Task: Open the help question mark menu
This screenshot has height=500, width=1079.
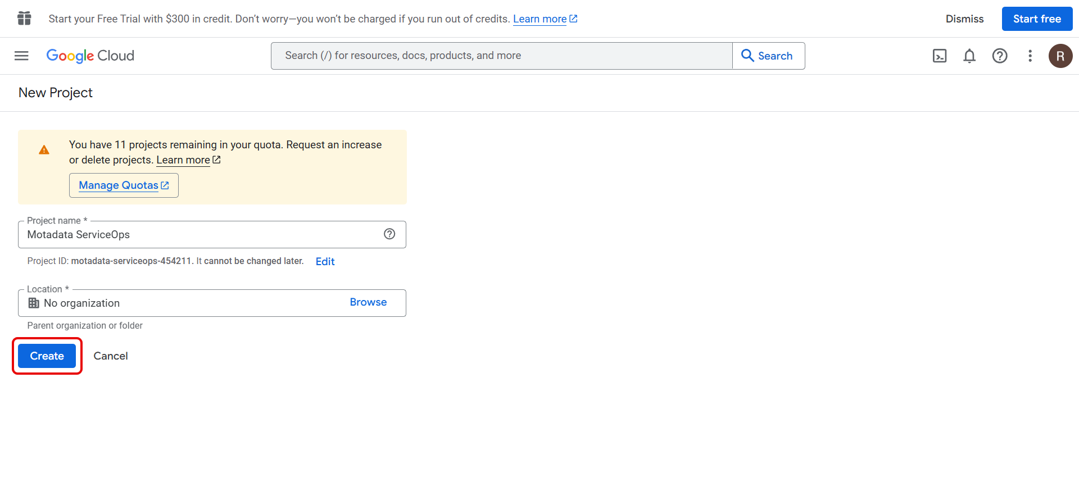Action: (1000, 56)
